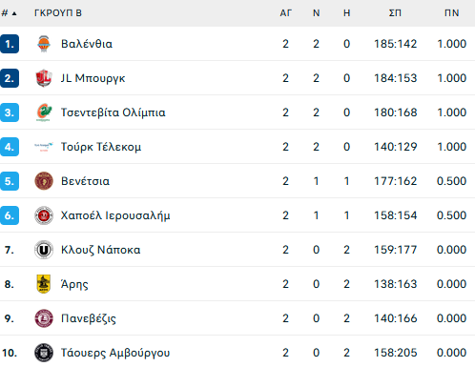The image size is (475, 367).
Task: Sort by the ΠΝ column header
Action: point(451,13)
